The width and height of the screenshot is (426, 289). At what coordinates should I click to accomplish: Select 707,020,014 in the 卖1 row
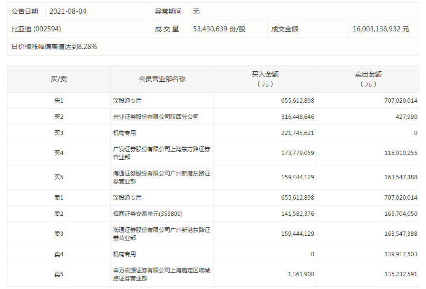coord(401,198)
